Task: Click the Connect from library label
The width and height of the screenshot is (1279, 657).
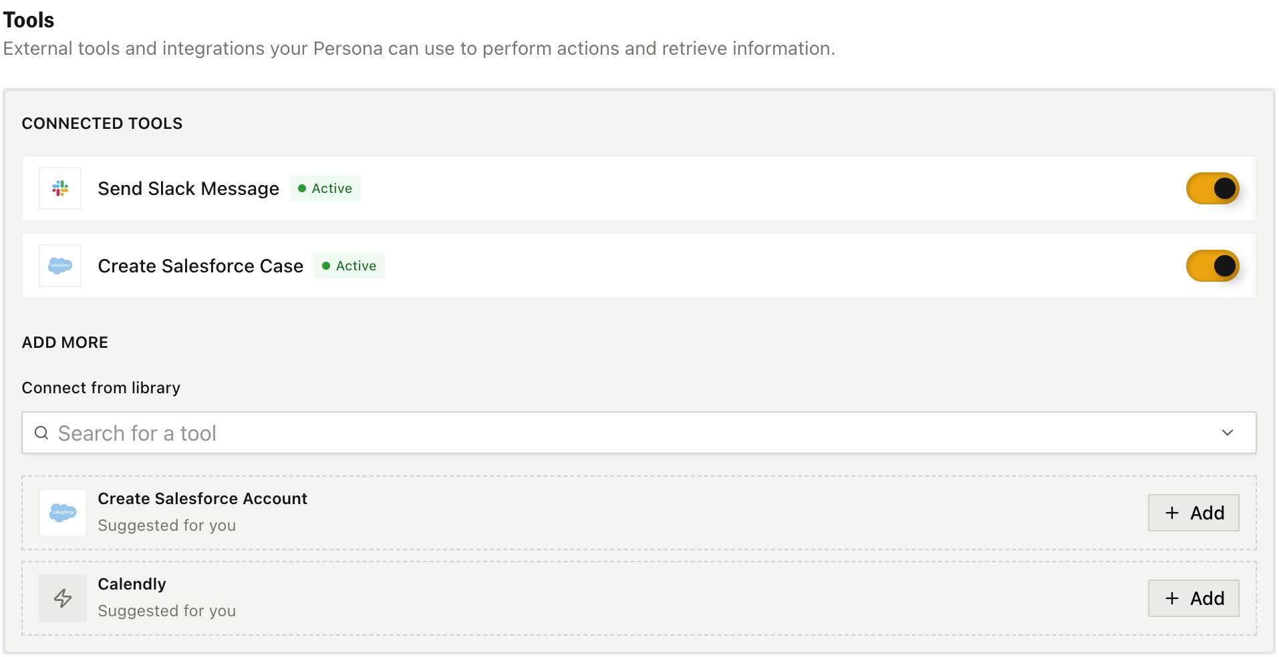Action: (101, 388)
